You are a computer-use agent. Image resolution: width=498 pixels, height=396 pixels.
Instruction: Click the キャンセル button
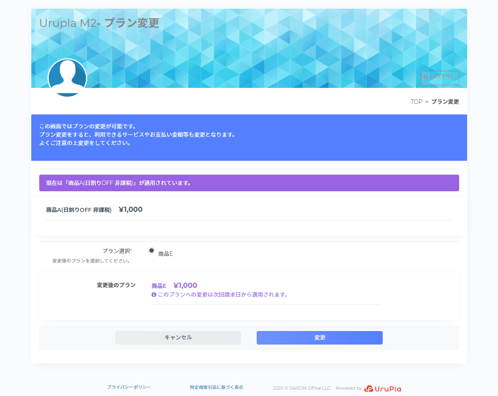178,337
